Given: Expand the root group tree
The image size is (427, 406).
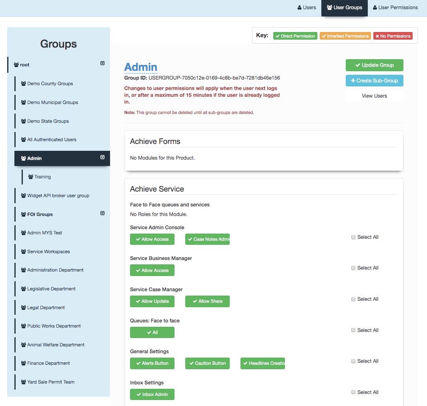Looking at the screenshot, I should pyautogui.click(x=102, y=63).
